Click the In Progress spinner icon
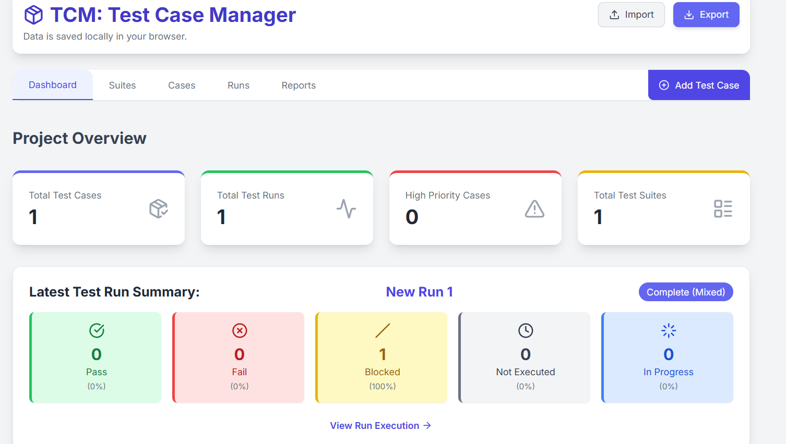The width and height of the screenshot is (786, 444). 669,330
